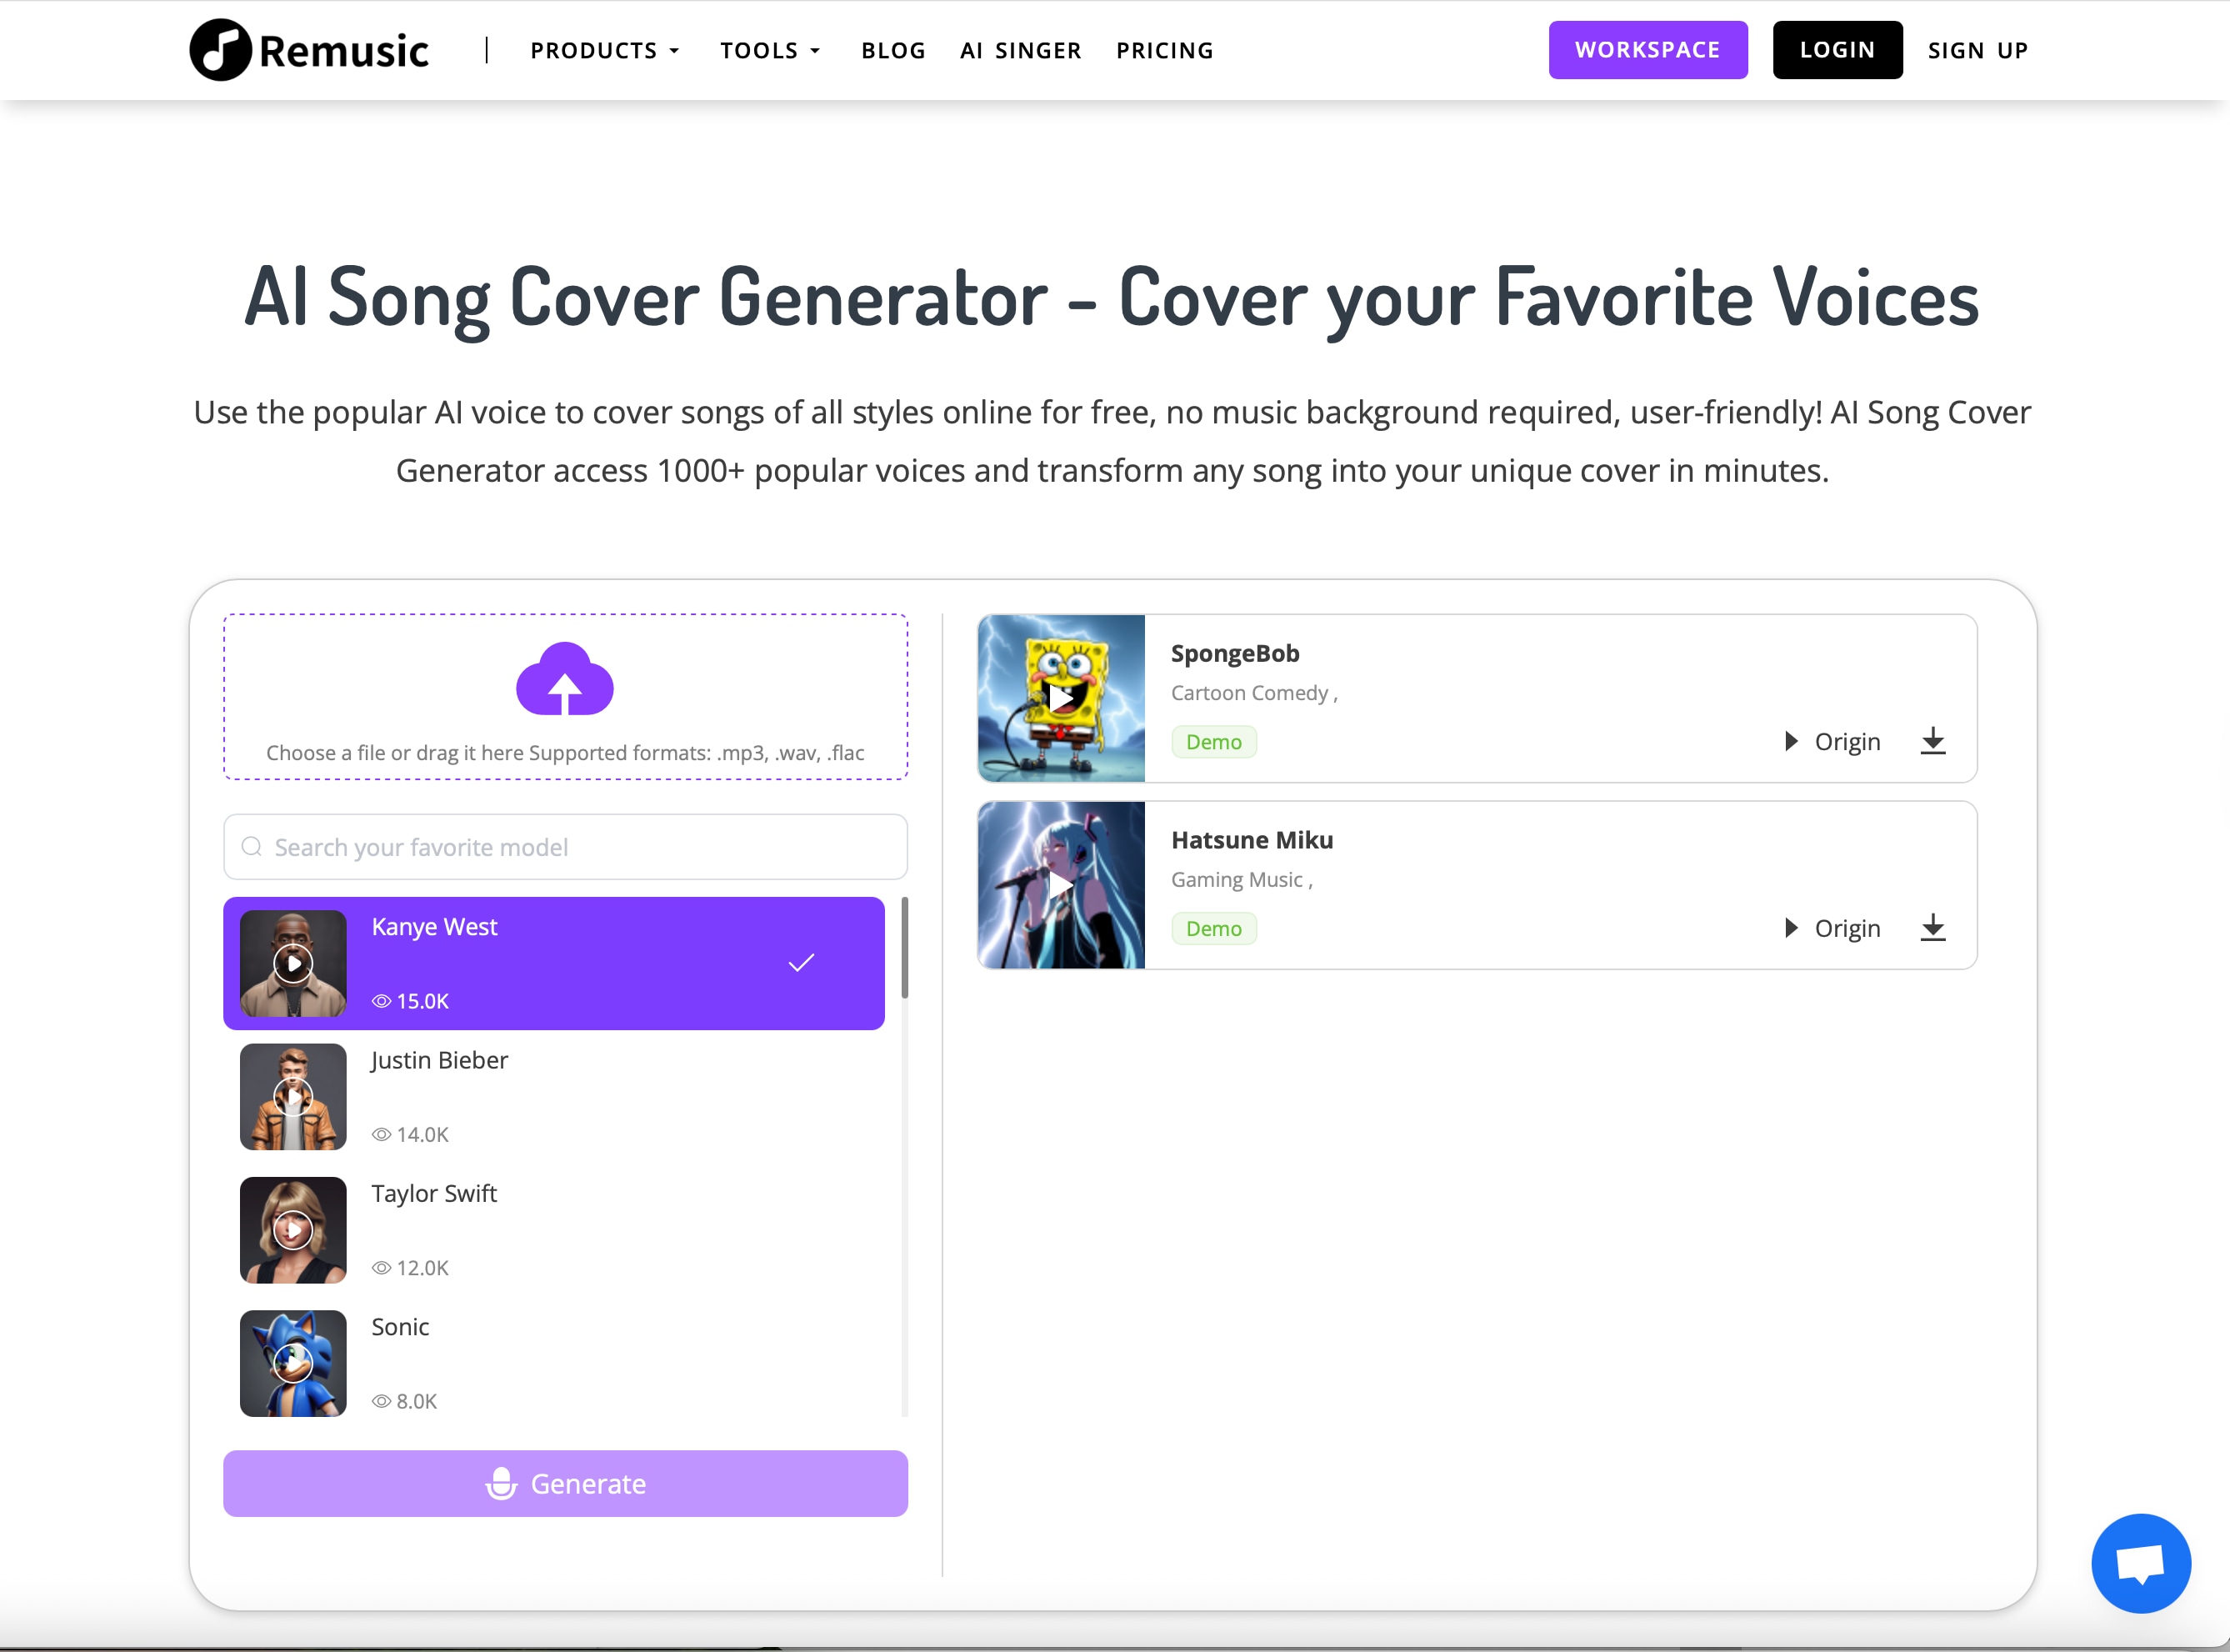Play the SpongeBob demo thumbnail
The height and width of the screenshot is (1652, 2230).
pyautogui.click(x=1061, y=698)
